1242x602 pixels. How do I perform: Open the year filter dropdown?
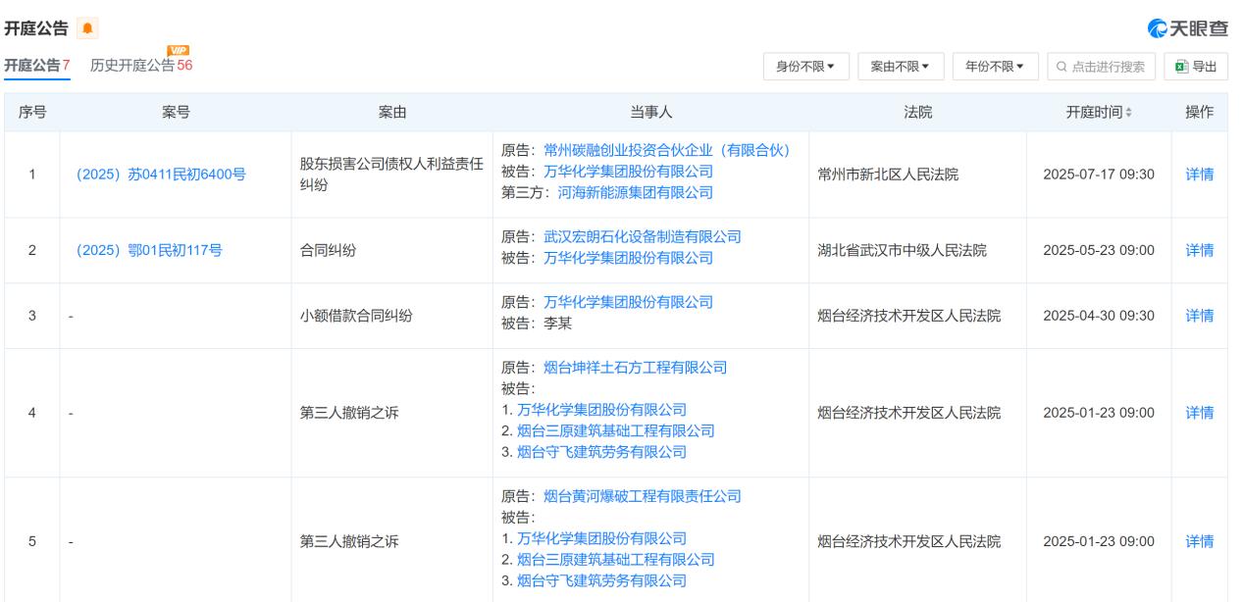click(995, 66)
